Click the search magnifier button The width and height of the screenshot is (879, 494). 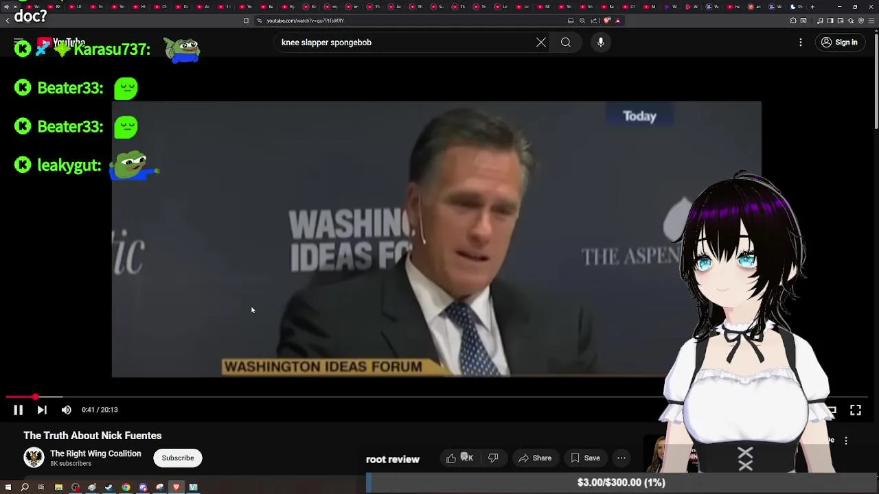click(x=566, y=43)
